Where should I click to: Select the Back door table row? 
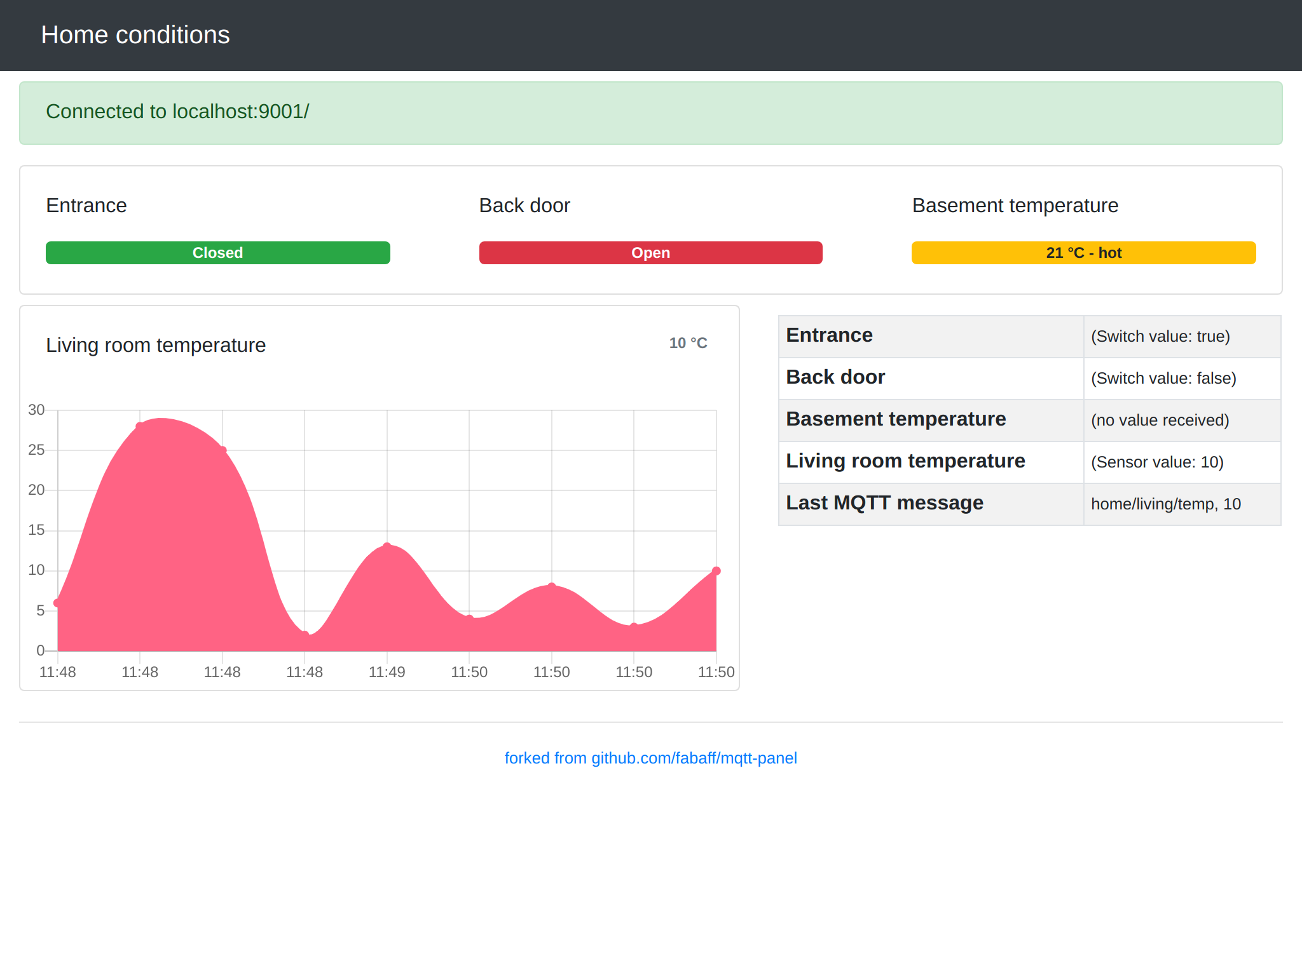835,377
